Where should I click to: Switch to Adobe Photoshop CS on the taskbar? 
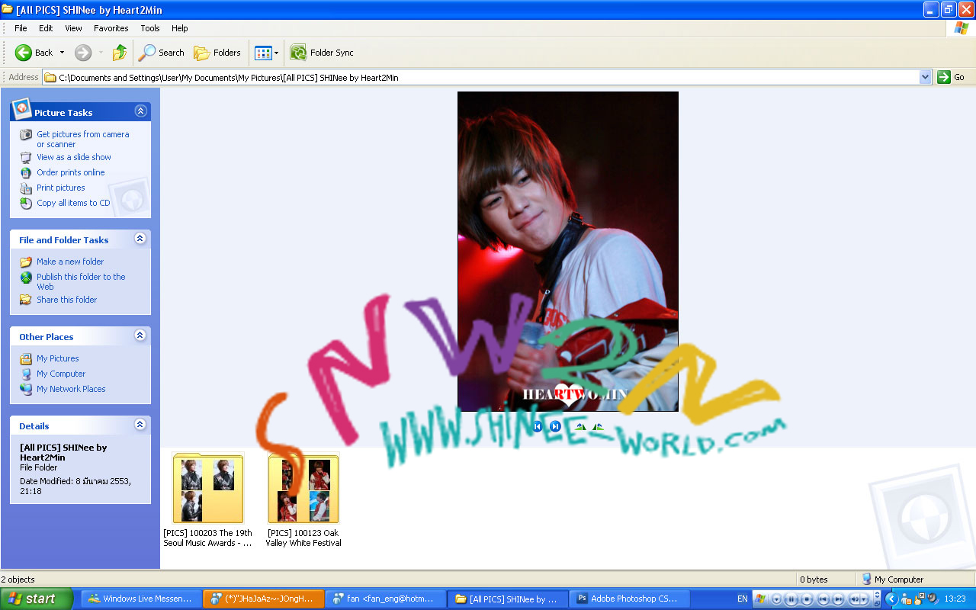coord(629,599)
